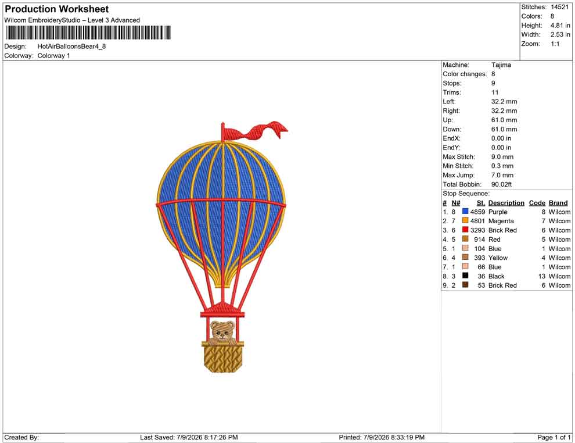575x443 pixels.
Task: Click the Up value '61.0 mm'
Action: pos(504,120)
